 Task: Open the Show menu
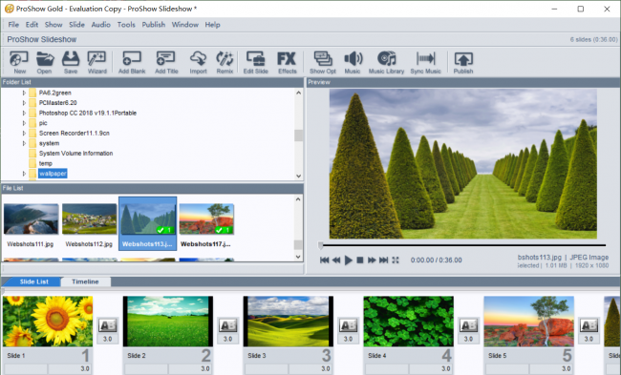click(x=54, y=25)
